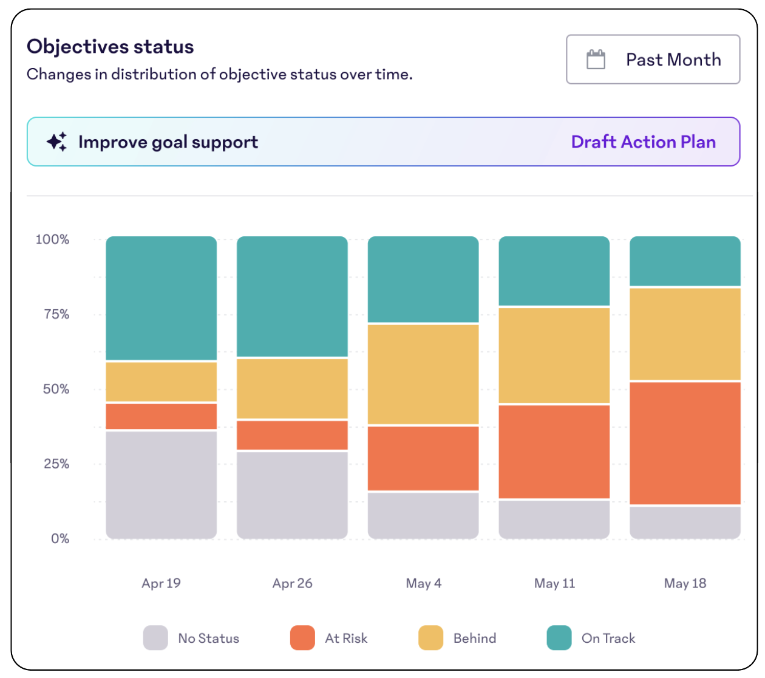Click the calendar icon in Past Month button
This screenshot has height=678, width=765.
coord(596,59)
